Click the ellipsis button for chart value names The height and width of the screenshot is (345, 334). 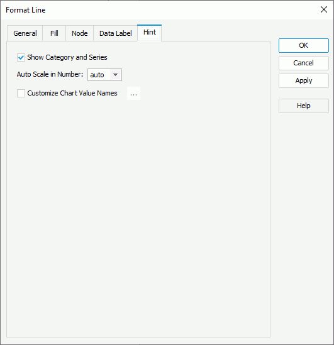click(133, 93)
